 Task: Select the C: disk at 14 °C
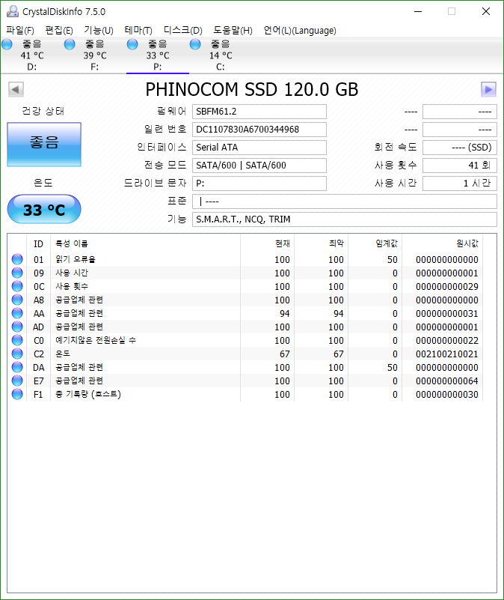221,55
